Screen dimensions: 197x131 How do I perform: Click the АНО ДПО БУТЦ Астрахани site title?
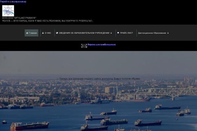(x=19, y=18)
